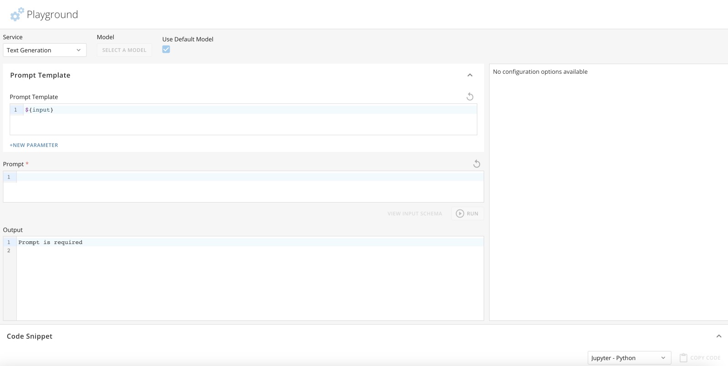
Task: Click the Code Snippet header title
Action: [30, 336]
